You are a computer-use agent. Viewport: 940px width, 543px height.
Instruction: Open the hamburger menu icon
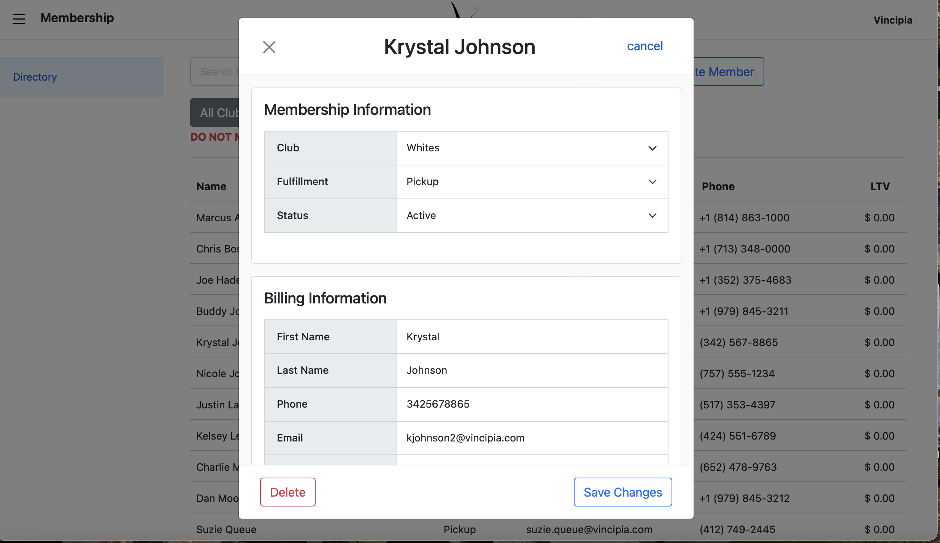tap(19, 19)
